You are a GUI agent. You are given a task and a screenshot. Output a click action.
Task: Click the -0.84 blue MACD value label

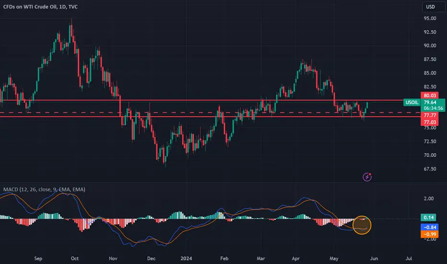point(430,227)
